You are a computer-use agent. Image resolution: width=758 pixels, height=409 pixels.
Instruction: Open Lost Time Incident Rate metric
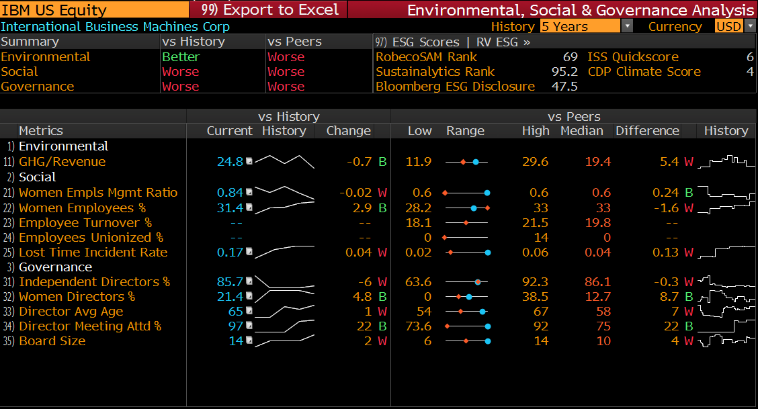click(x=93, y=252)
